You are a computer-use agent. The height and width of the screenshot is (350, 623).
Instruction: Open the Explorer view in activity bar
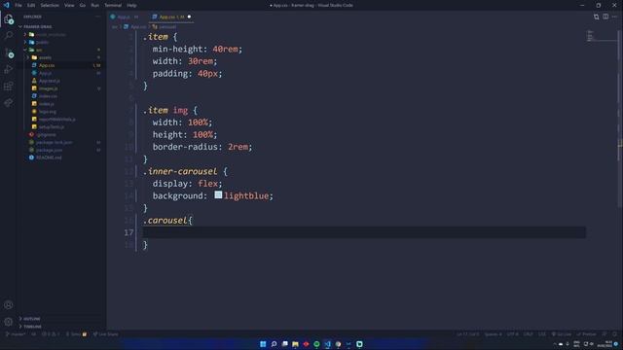[x=9, y=19]
